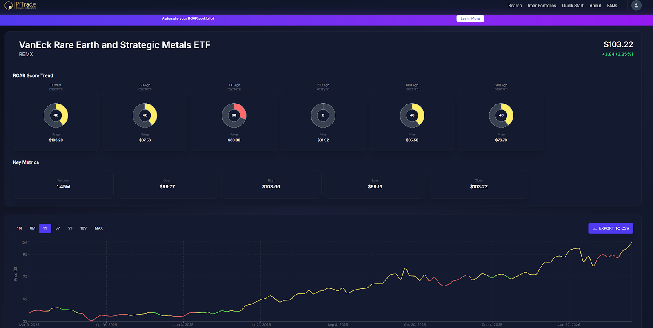Switch chart to the 6M range
The height and width of the screenshot is (328, 653).
point(33,228)
